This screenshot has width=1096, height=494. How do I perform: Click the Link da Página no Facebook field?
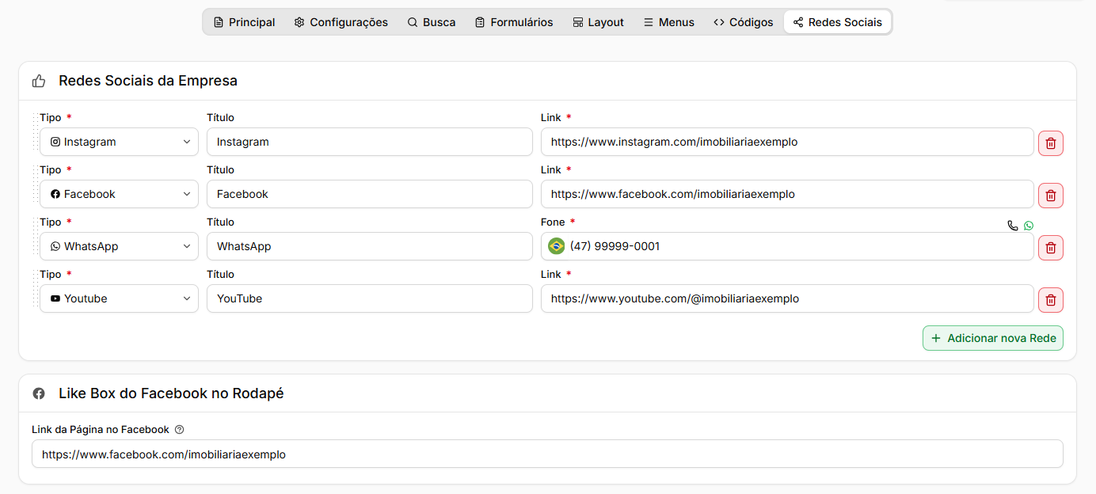[547, 454]
